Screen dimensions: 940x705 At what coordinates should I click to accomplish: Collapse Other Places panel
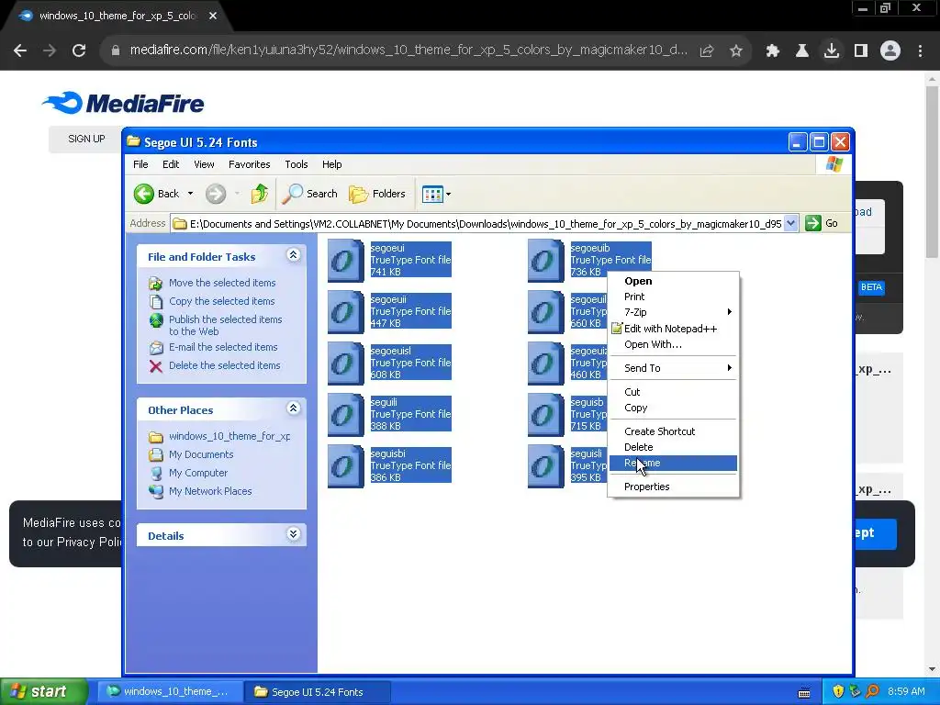(x=293, y=408)
